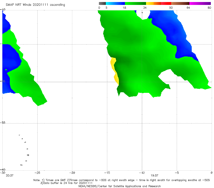Click the note line starting 'Note: 1) Times are GMT'
The height and width of the screenshot is (188, 214).
pyautogui.click(x=121, y=180)
